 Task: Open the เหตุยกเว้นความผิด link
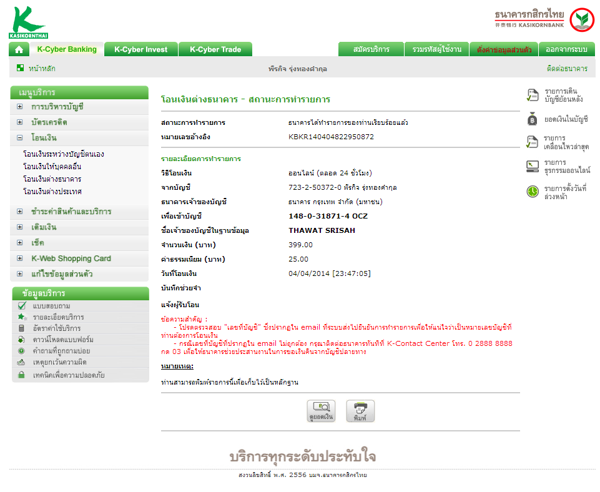(x=60, y=362)
